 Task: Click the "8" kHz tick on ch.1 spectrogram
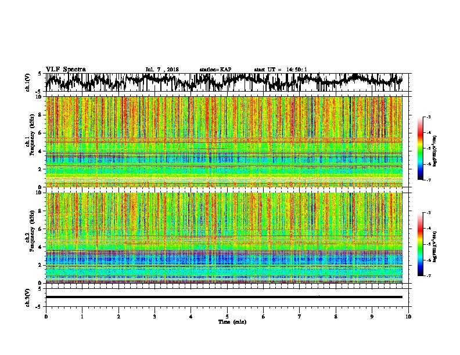(x=41, y=115)
